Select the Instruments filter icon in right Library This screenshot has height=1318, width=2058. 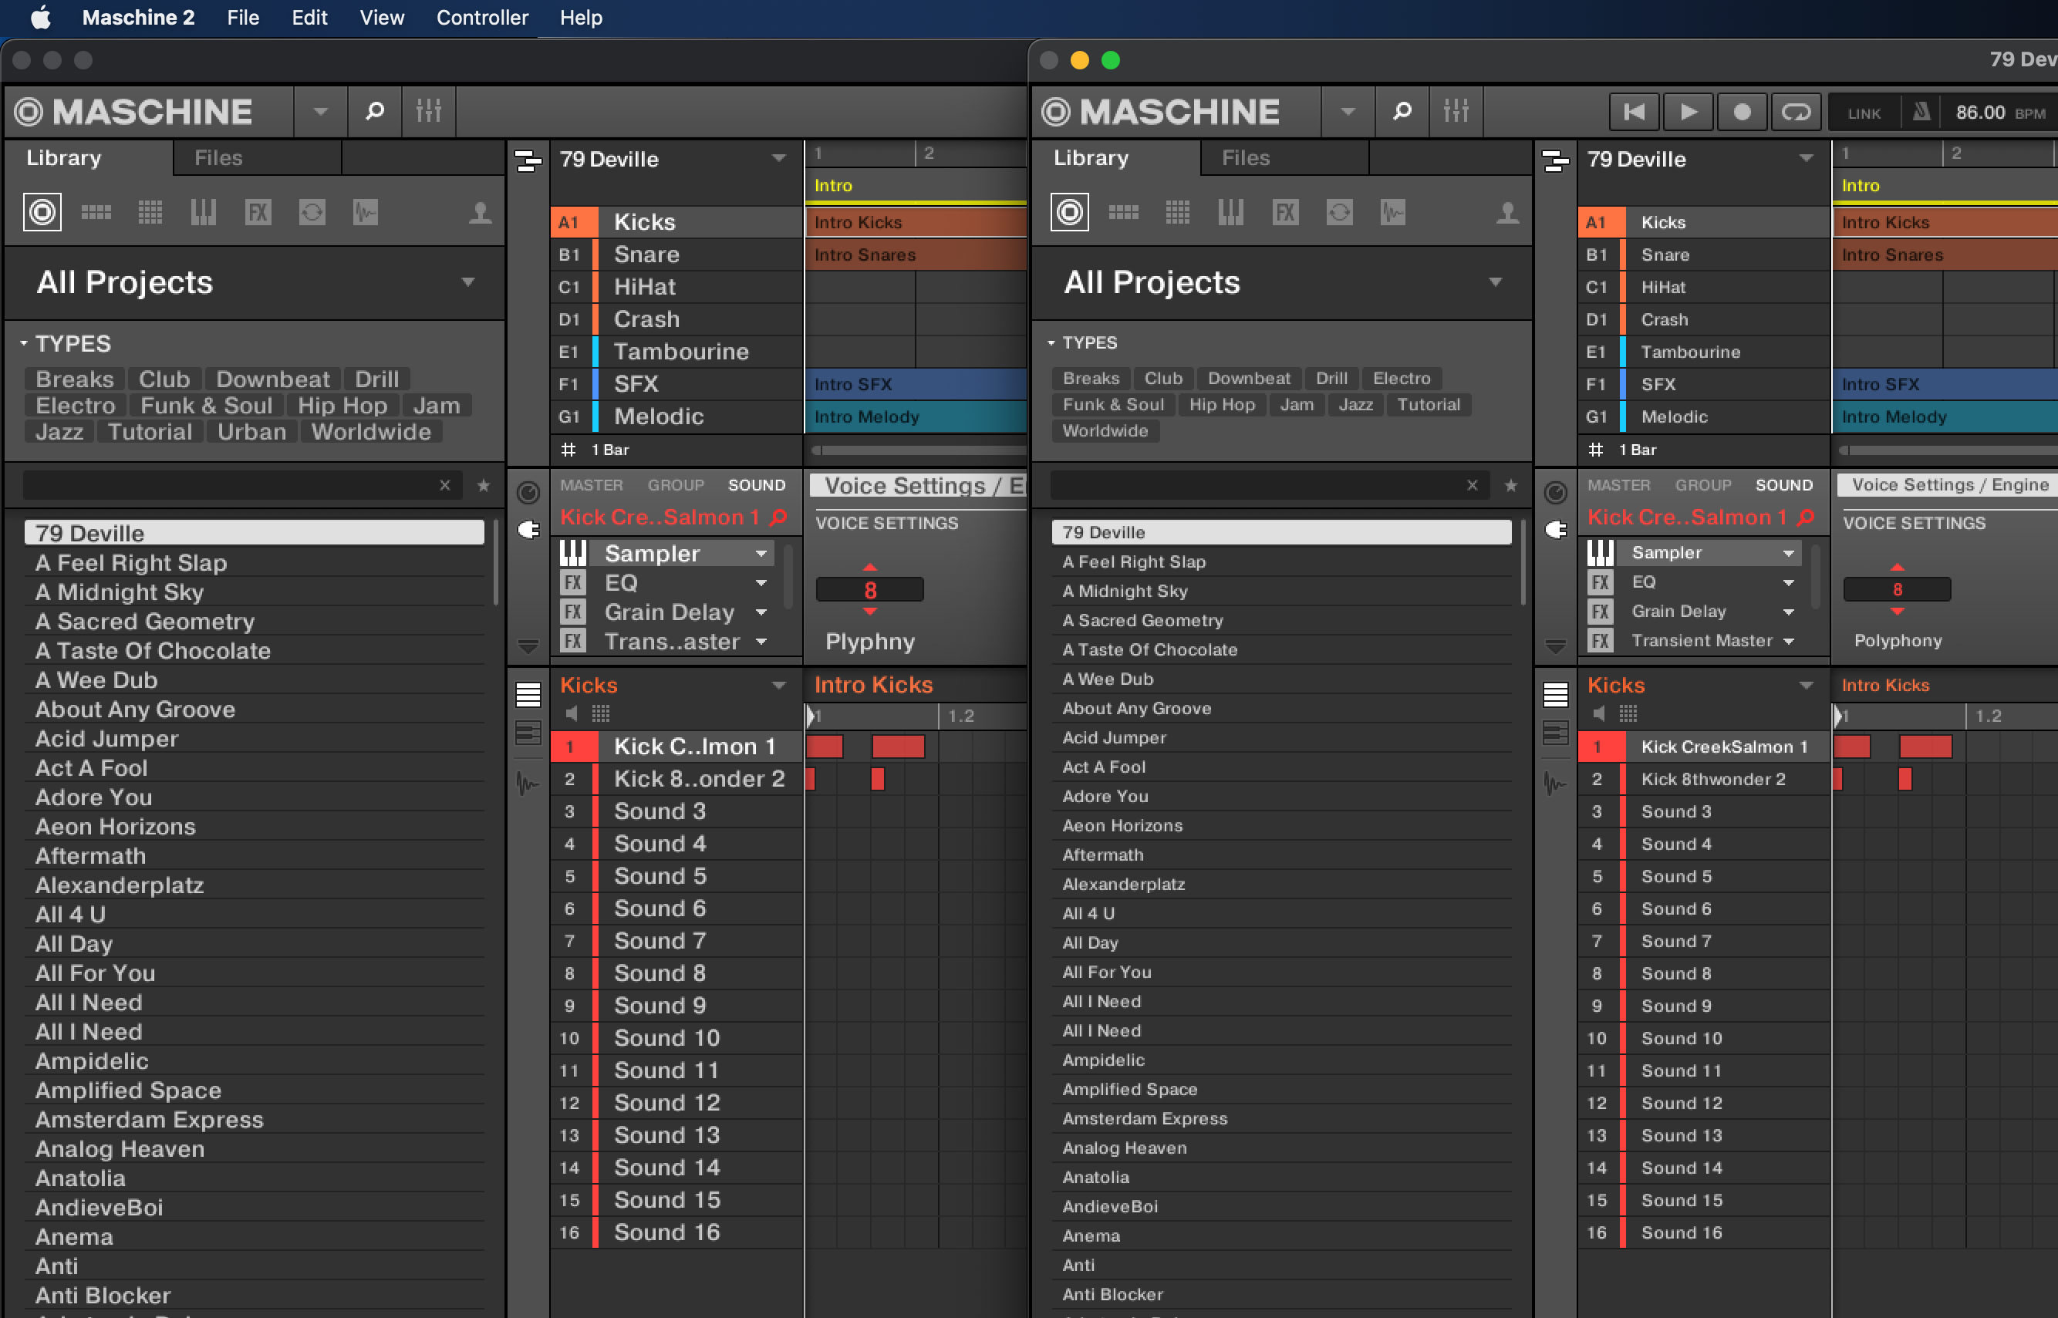(1231, 212)
